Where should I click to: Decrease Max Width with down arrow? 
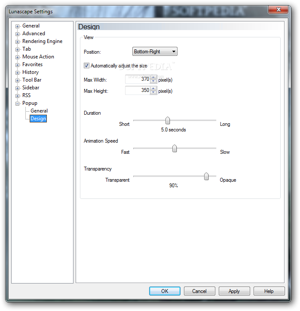(153, 81)
